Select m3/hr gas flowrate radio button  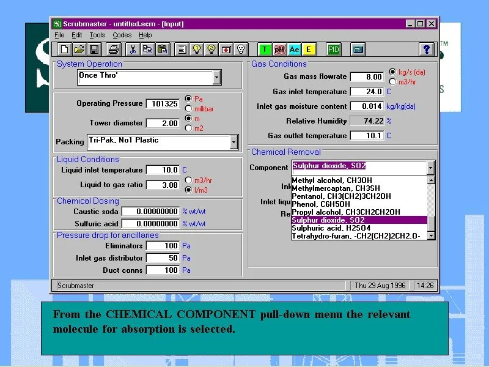(392, 82)
